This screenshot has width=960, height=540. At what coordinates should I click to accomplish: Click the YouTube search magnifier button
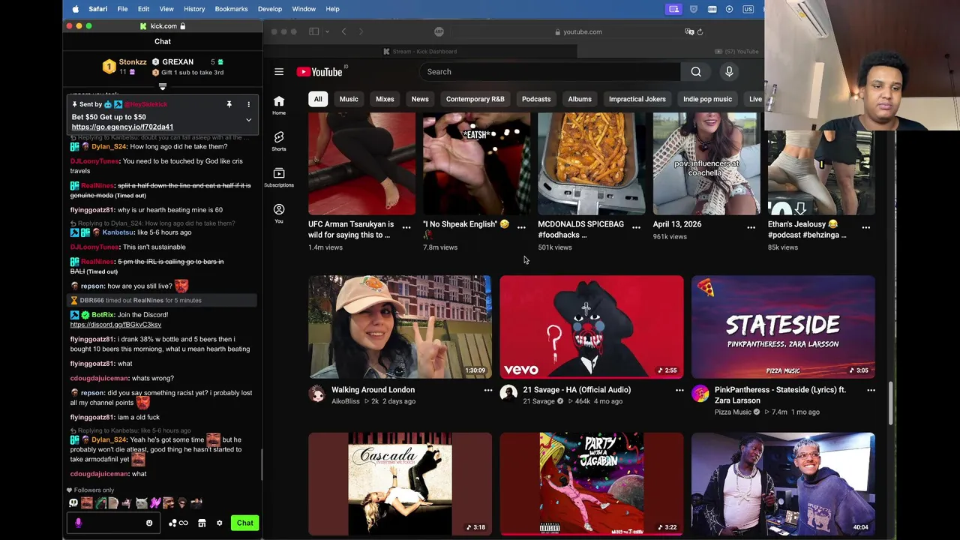(x=696, y=72)
